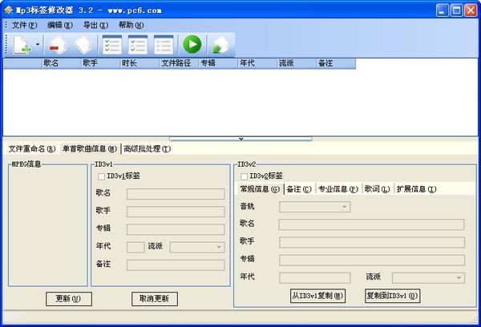Select the 扩展信息(I) tab

pyautogui.click(x=416, y=189)
